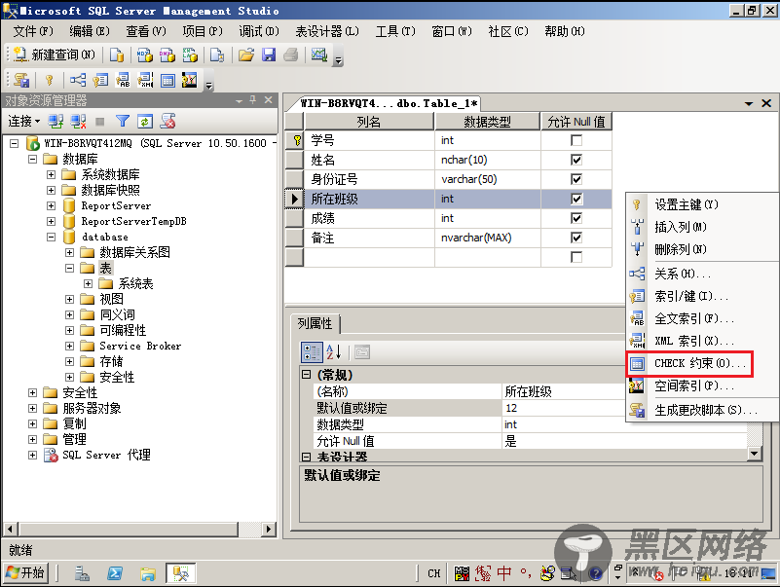780x587 pixels.
Task: Click Connect Object Explorer icon
Action: pyautogui.click(x=56, y=121)
